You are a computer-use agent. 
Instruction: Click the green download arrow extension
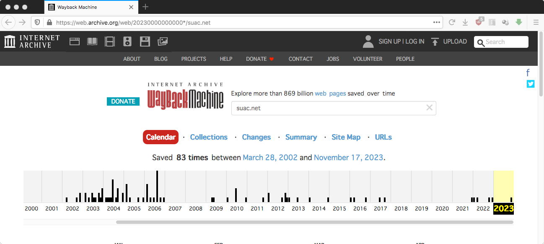[519, 22]
